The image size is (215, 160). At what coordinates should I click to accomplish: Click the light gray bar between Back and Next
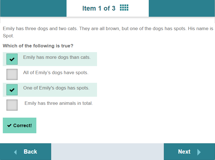click(107, 152)
